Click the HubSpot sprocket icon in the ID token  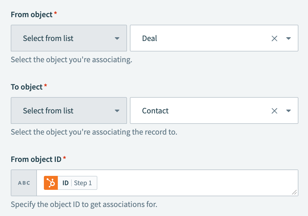51,183
